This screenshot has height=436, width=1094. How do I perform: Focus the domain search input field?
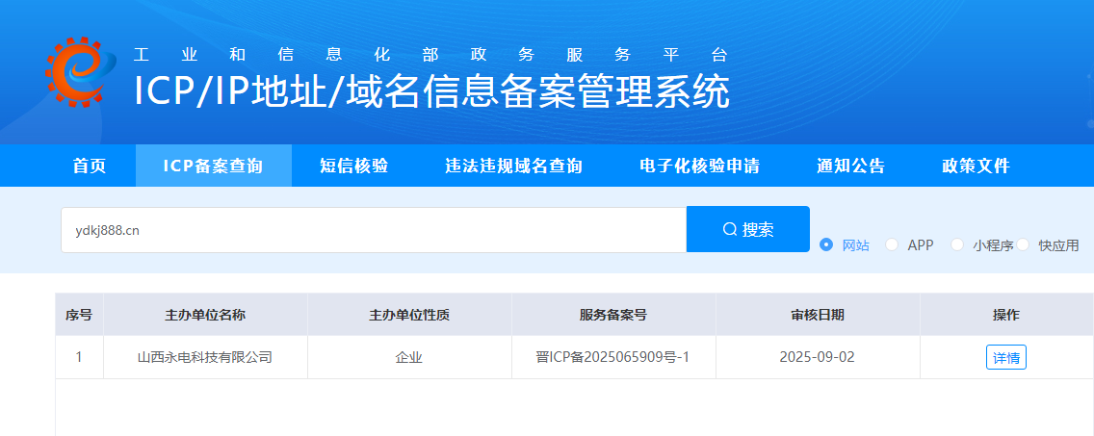pyautogui.click(x=374, y=230)
